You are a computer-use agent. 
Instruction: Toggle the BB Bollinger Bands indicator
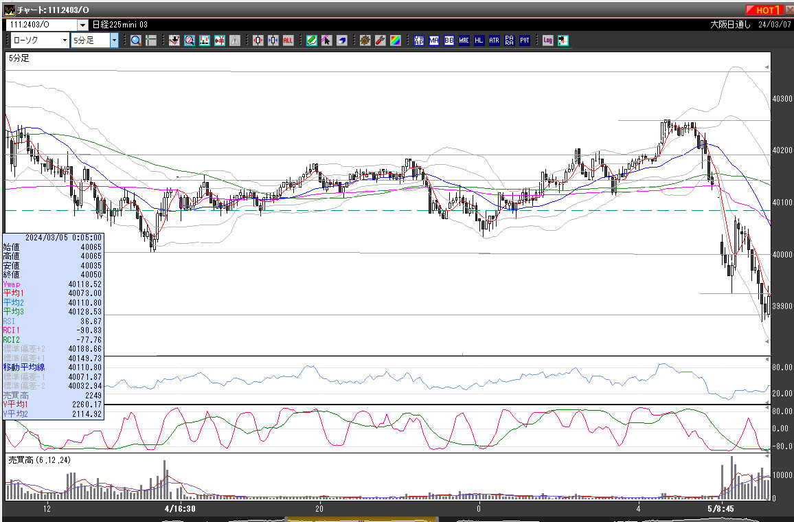click(449, 41)
